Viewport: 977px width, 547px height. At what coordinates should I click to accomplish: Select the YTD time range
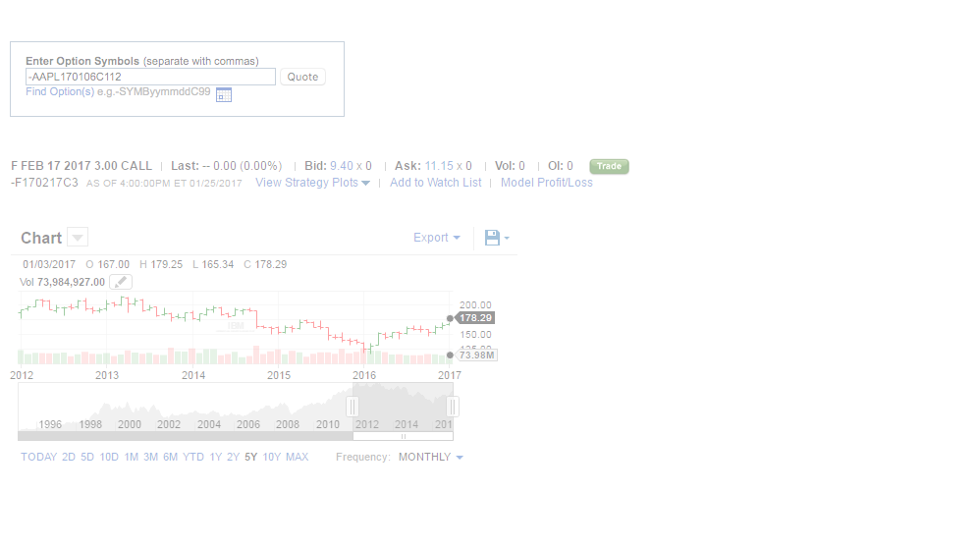[x=193, y=457]
